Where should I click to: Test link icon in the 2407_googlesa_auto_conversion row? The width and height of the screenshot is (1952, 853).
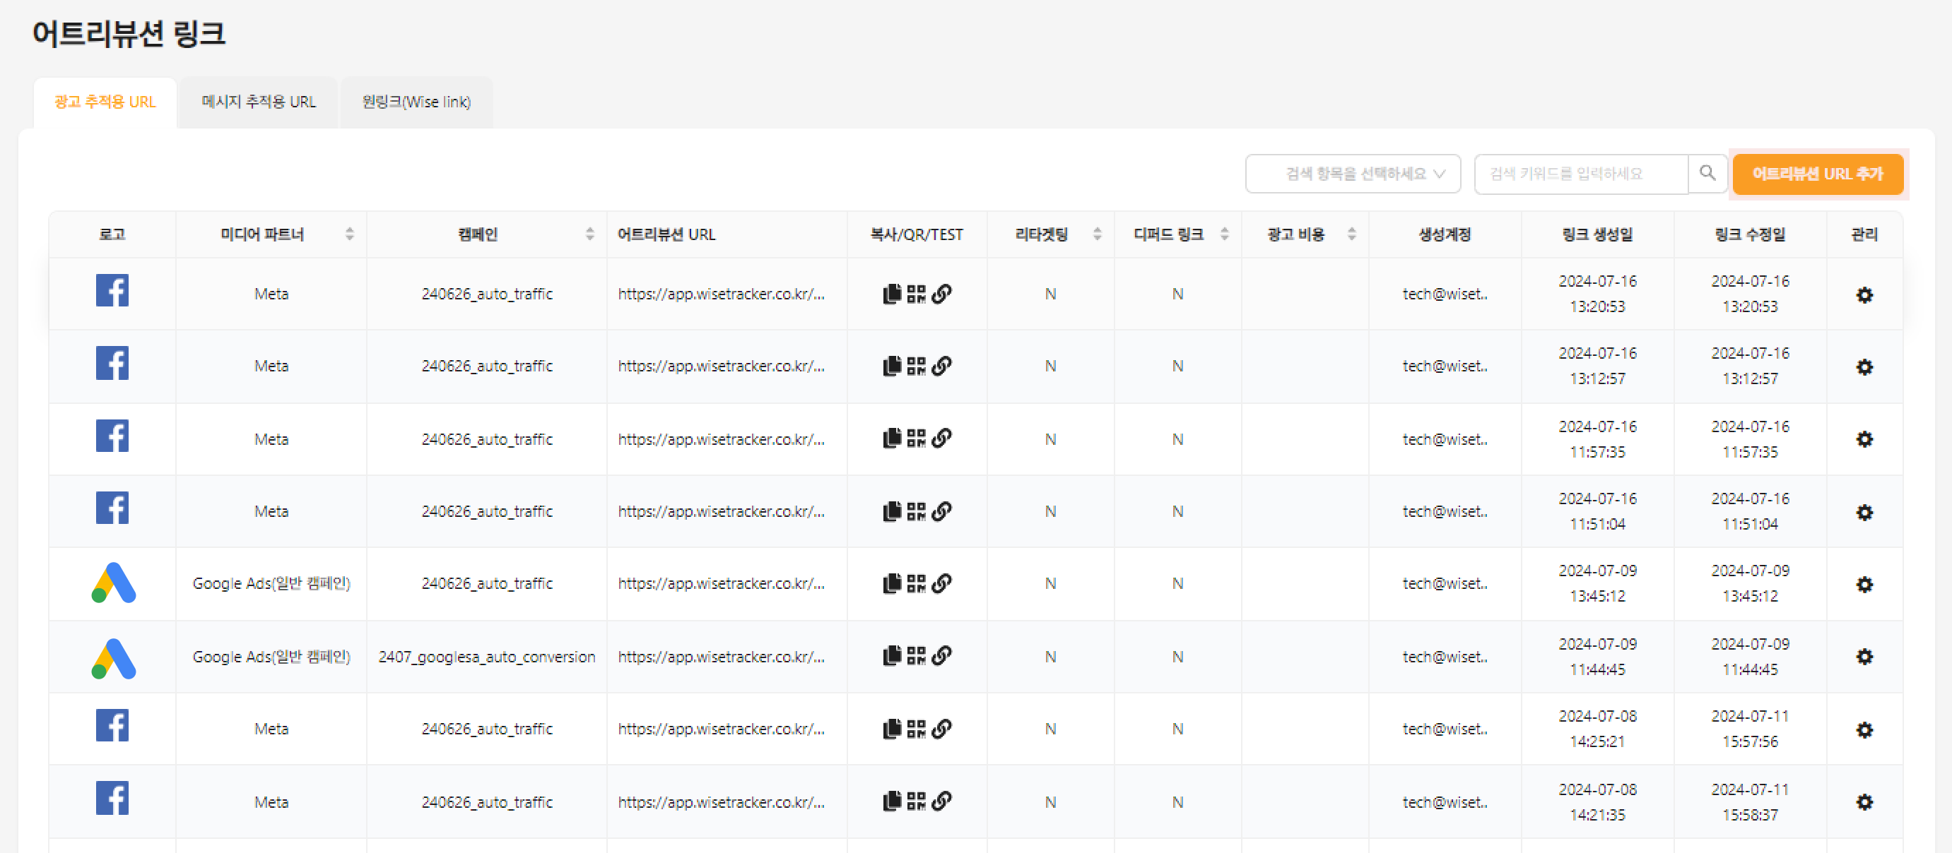pyautogui.click(x=941, y=655)
